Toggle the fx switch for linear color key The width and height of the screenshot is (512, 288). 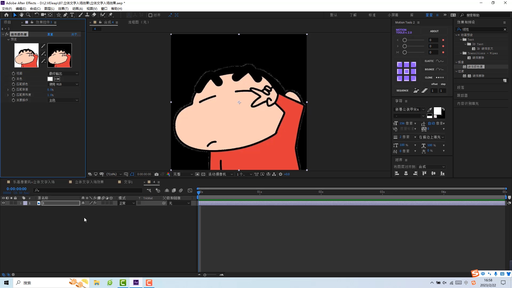point(7,34)
